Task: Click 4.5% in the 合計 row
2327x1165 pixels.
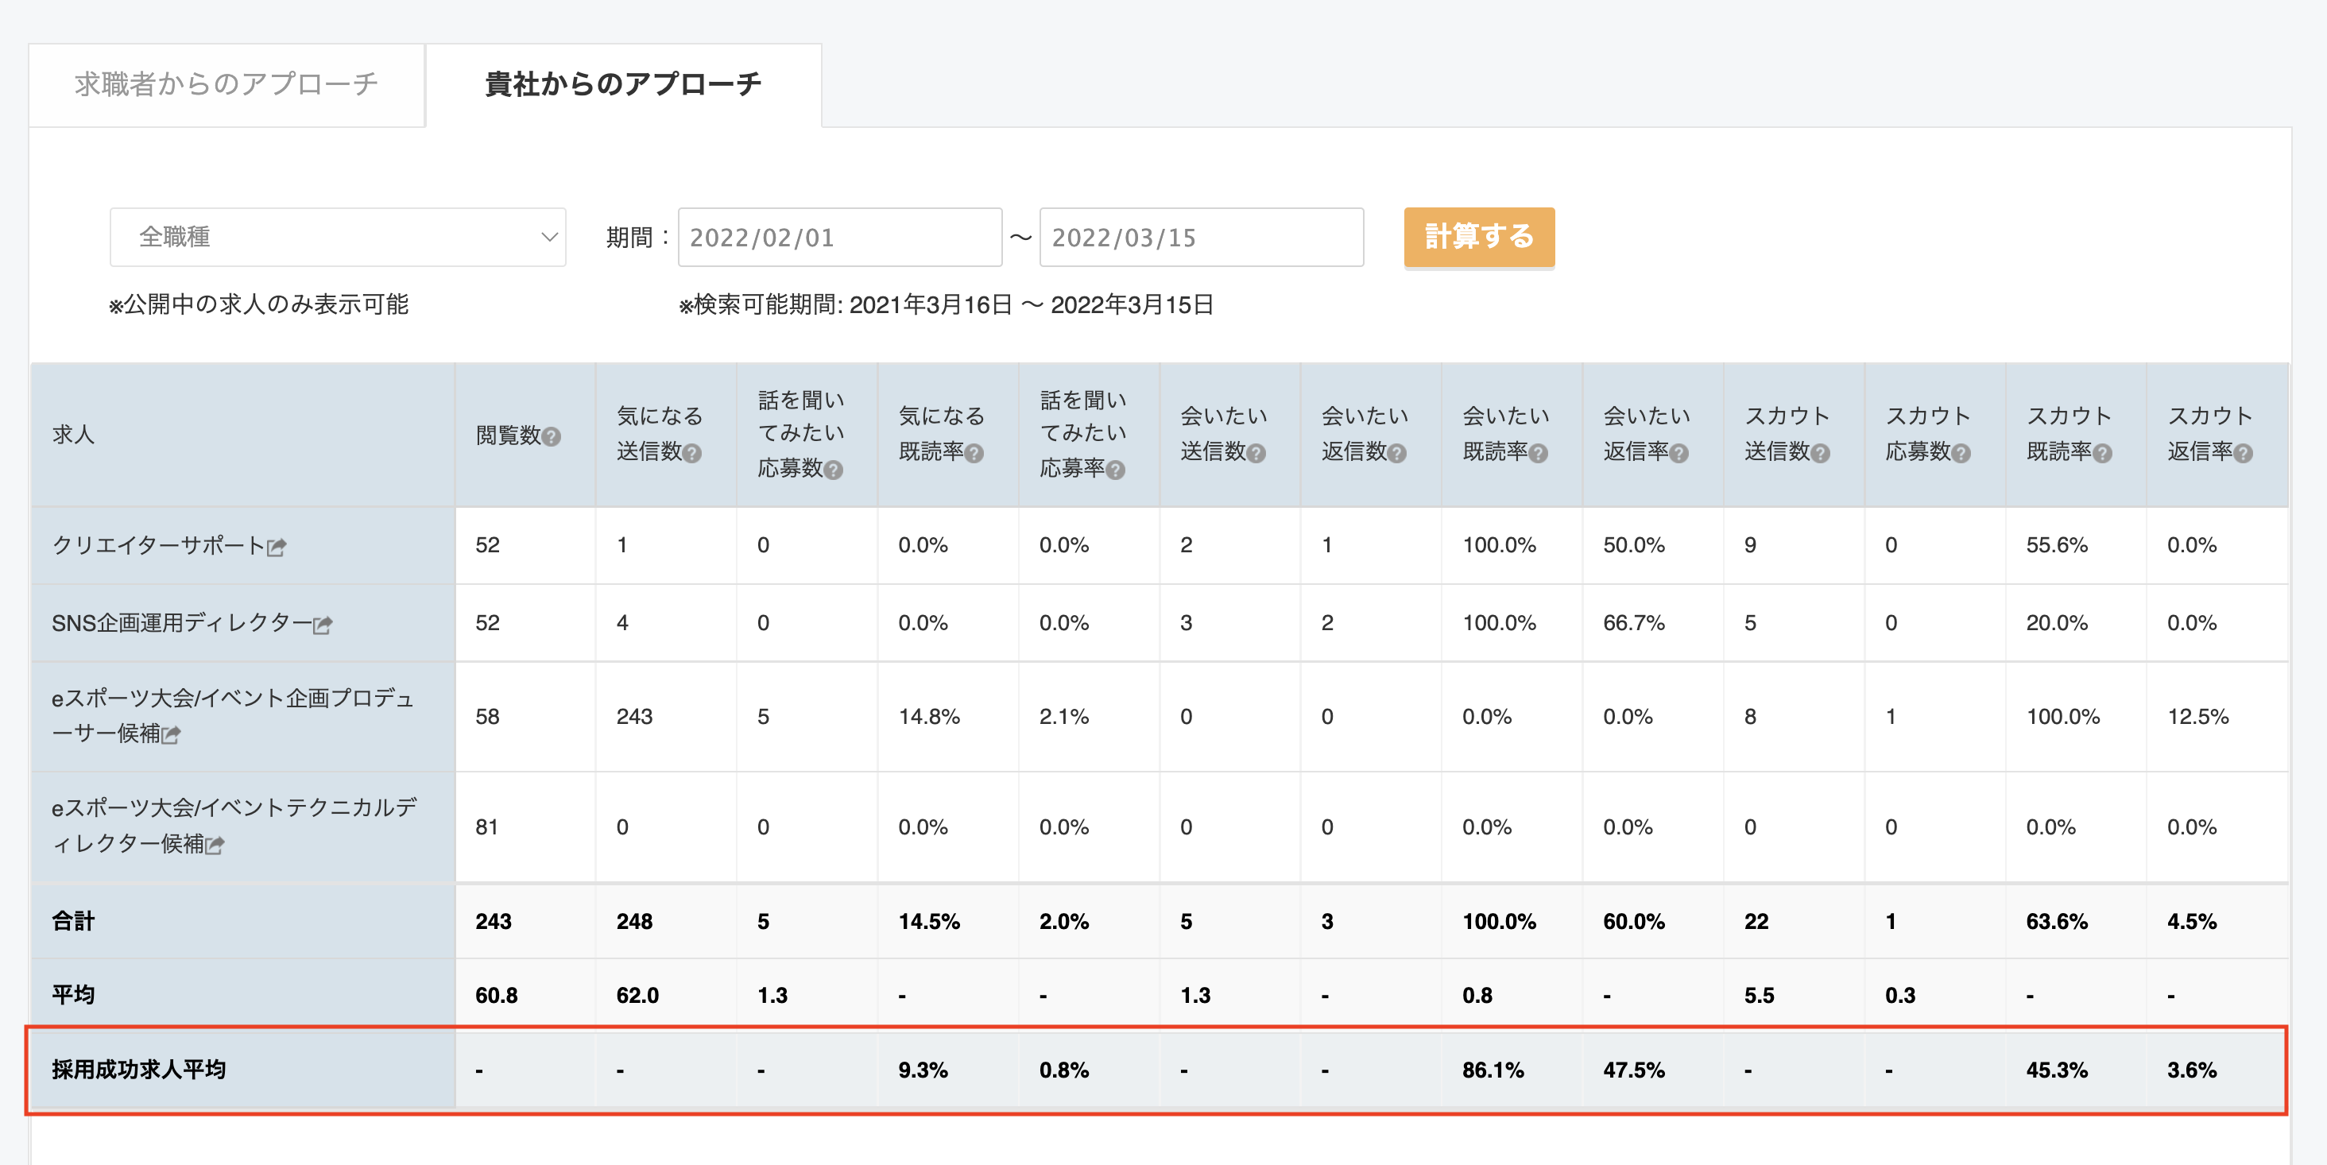Action: click(2192, 922)
